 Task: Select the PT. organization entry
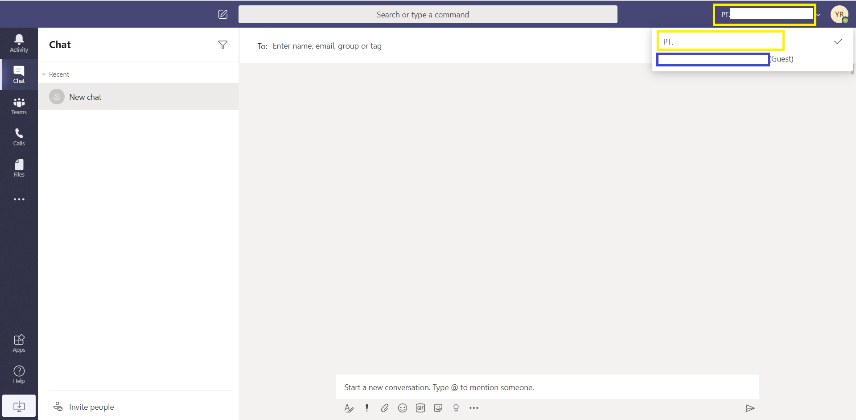coord(753,41)
